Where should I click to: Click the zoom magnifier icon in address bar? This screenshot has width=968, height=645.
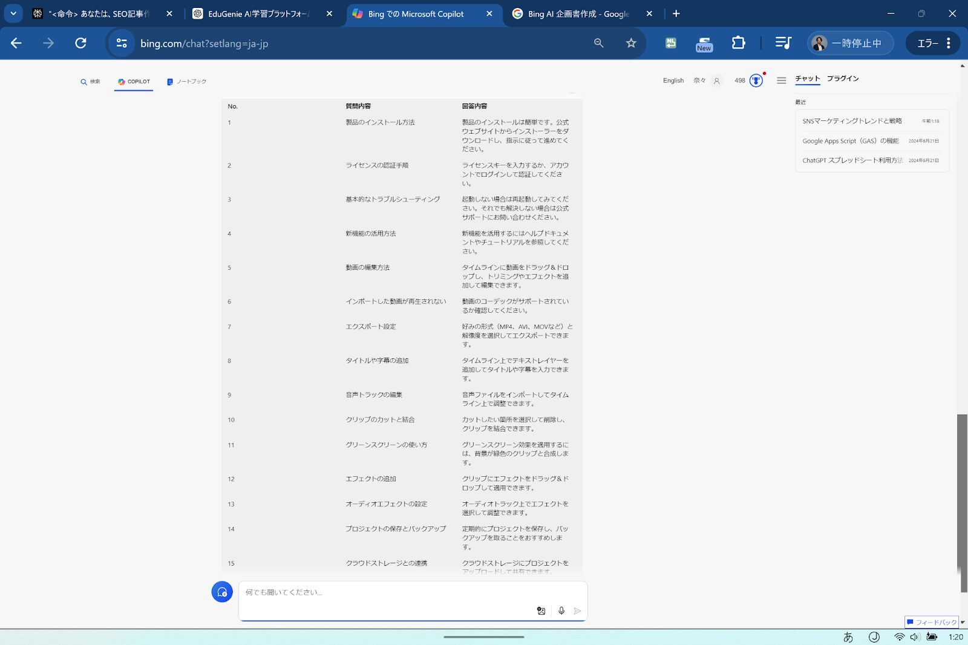(x=599, y=43)
